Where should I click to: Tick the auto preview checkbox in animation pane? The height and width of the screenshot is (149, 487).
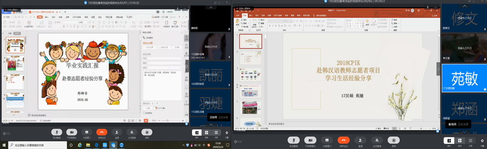(x=144, y=113)
